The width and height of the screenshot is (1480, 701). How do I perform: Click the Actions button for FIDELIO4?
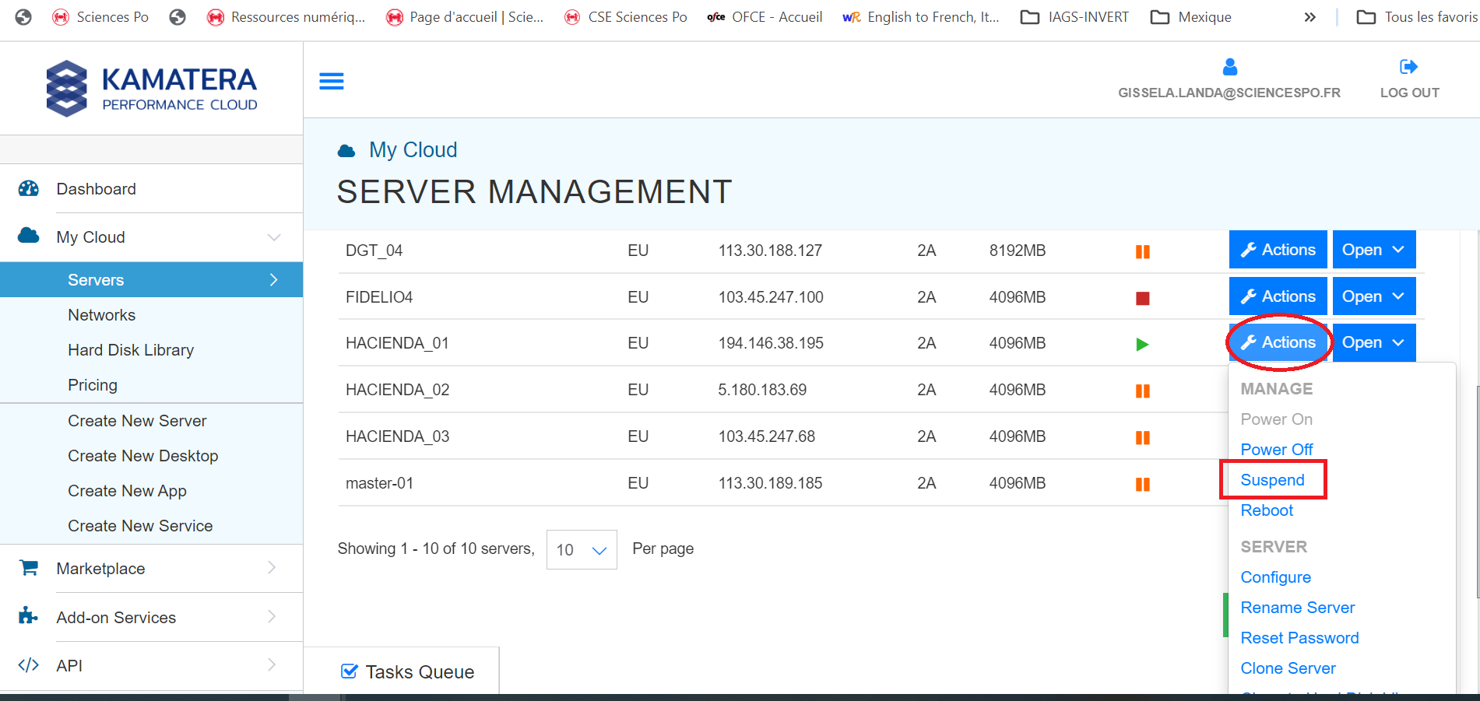point(1278,296)
